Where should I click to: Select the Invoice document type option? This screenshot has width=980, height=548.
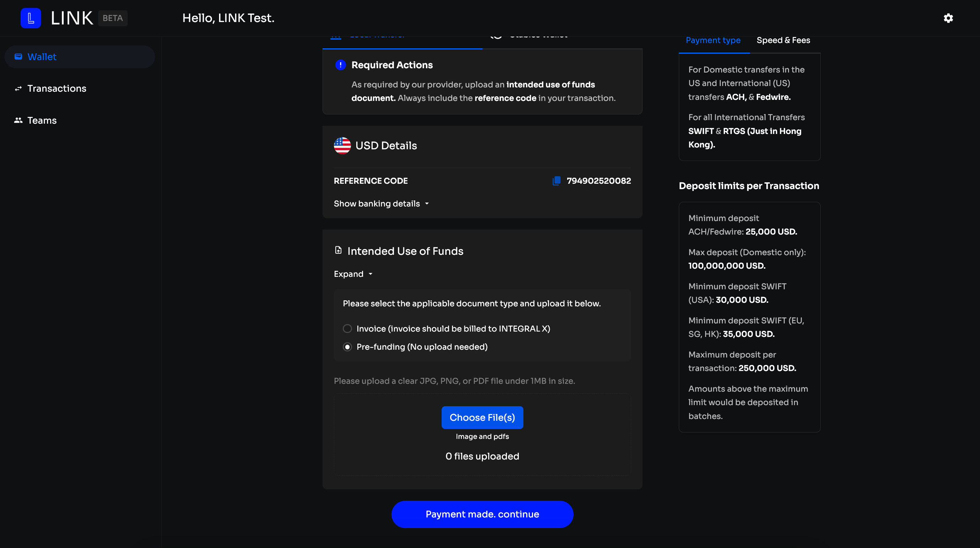click(x=347, y=329)
